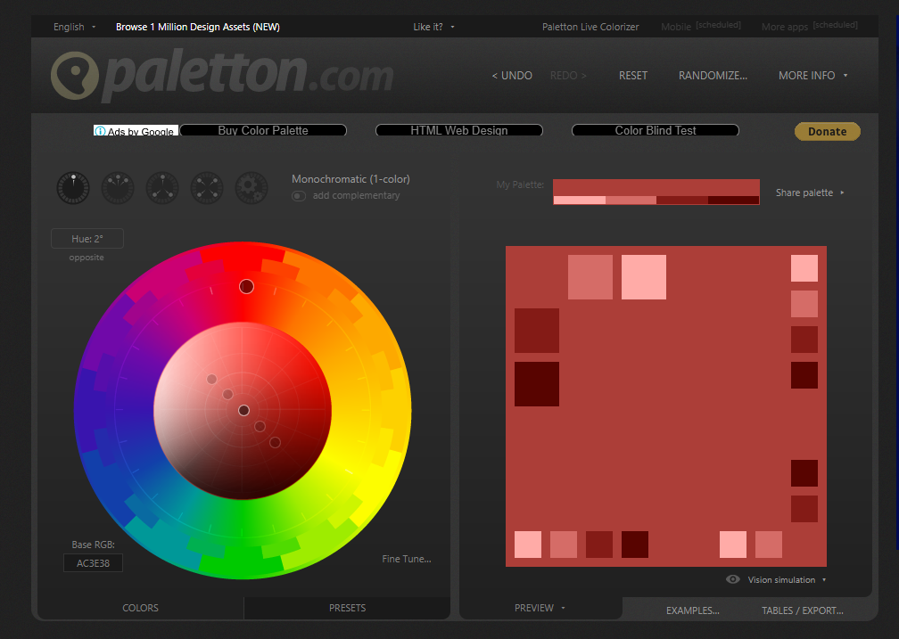
Task: Click the large darkest maroon square on preview left
Action: [x=537, y=384]
